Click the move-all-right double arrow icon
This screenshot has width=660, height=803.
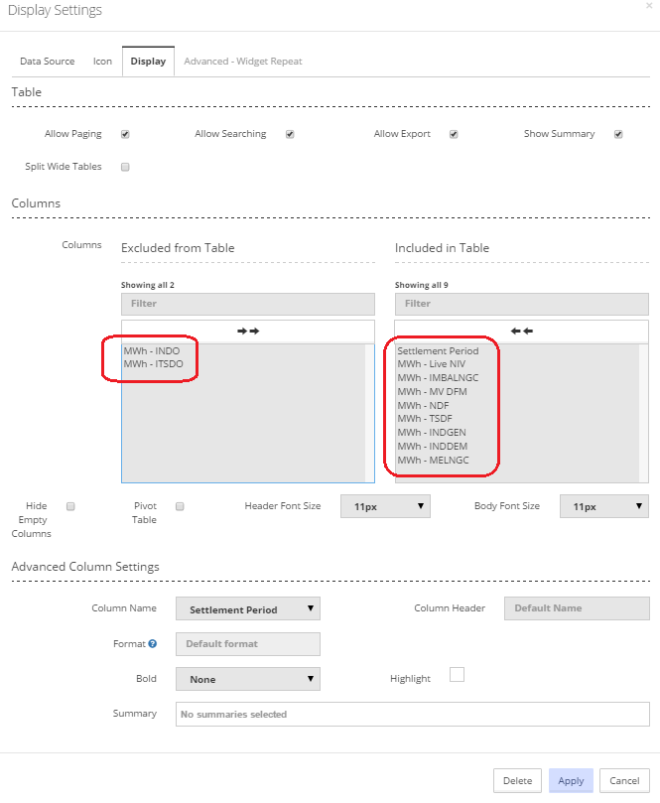click(248, 332)
